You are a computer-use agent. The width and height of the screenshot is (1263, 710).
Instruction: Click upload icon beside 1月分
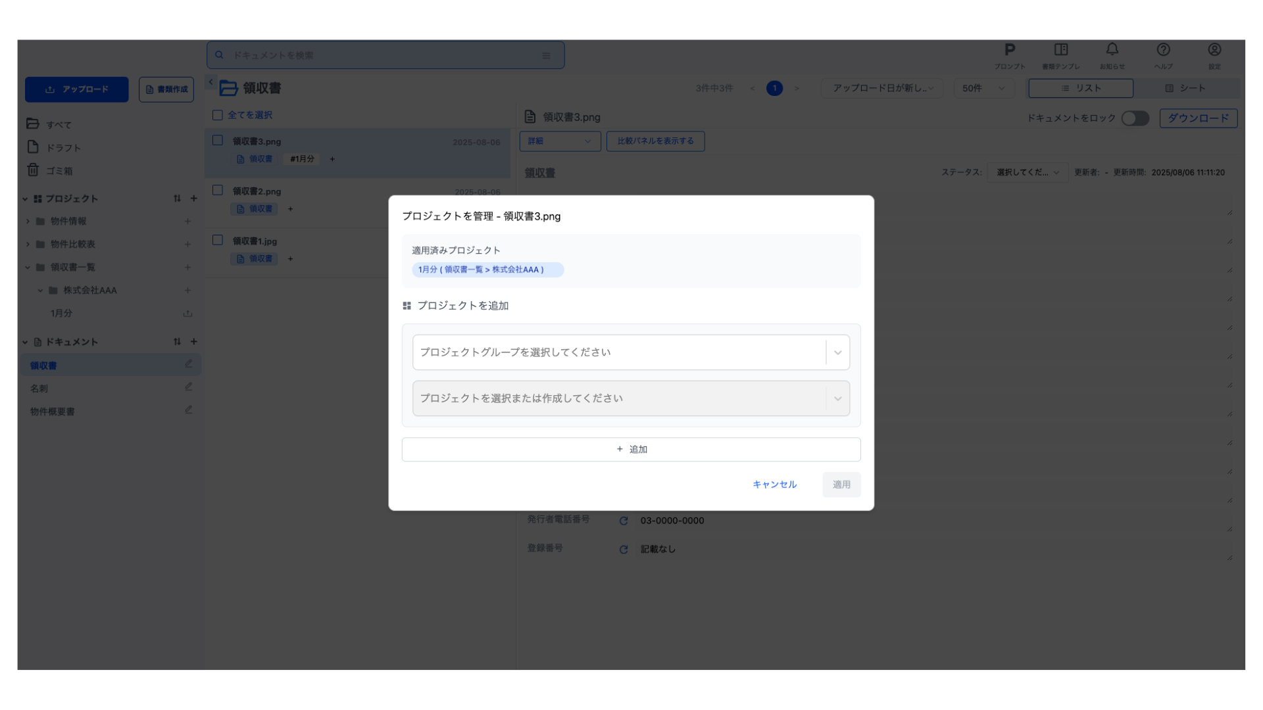point(187,314)
